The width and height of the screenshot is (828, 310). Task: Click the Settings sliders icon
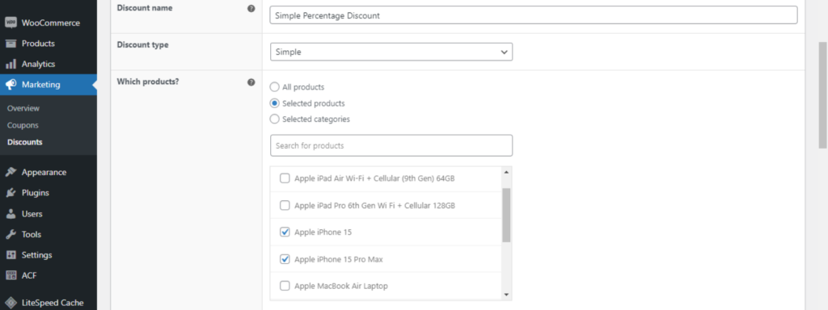(11, 255)
